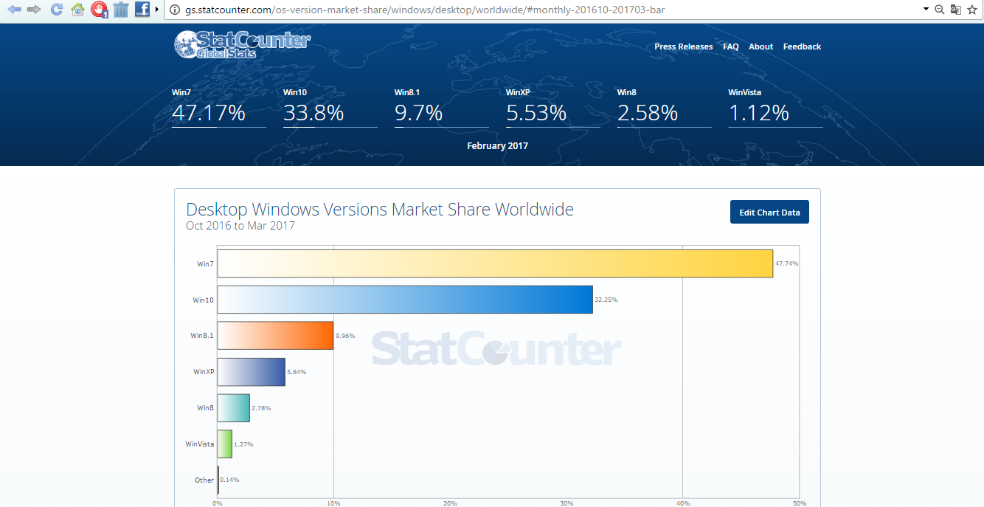Click the Win7 47.17% header stat
Screen dimensions: 984x507
tap(218, 107)
